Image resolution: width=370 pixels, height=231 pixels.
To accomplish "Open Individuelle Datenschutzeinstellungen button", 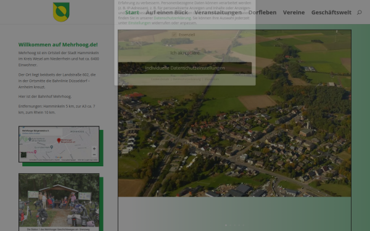I will click(x=185, y=68).
